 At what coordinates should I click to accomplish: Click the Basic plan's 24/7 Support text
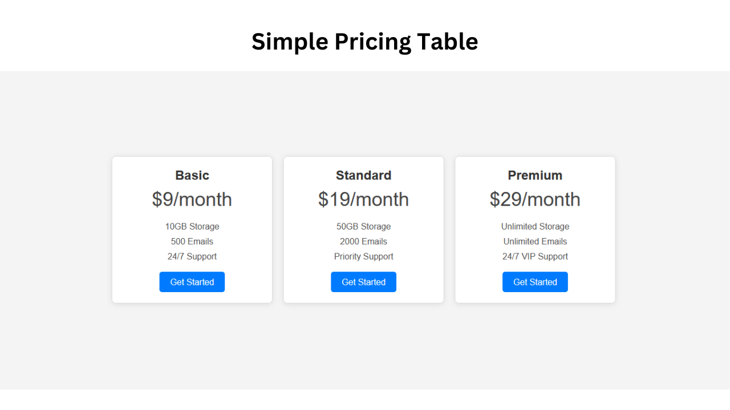pyautogui.click(x=192, y=256)
